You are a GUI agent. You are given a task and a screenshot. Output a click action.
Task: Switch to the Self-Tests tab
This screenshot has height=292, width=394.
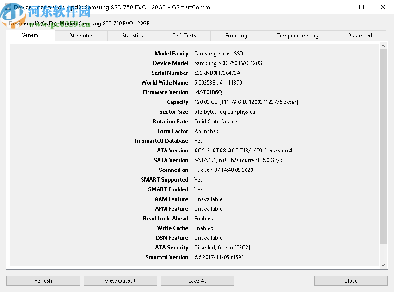click(x=184, y=36)
